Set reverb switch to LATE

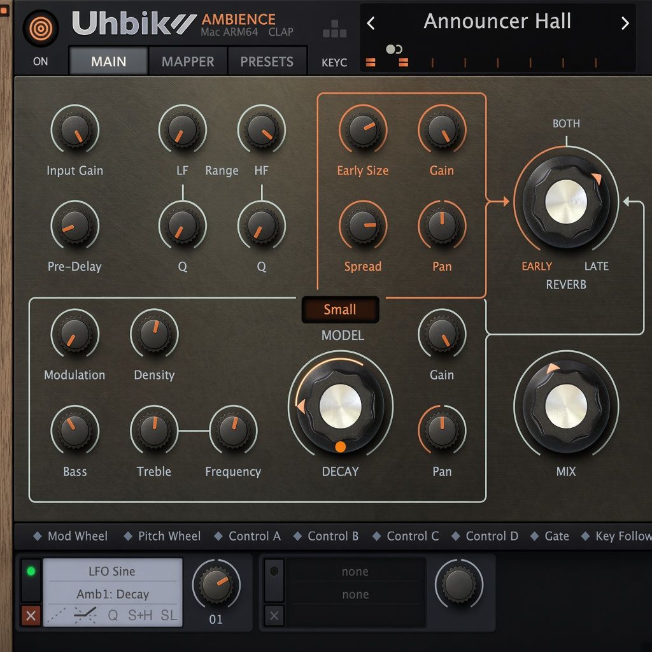(x=596, y=266)
